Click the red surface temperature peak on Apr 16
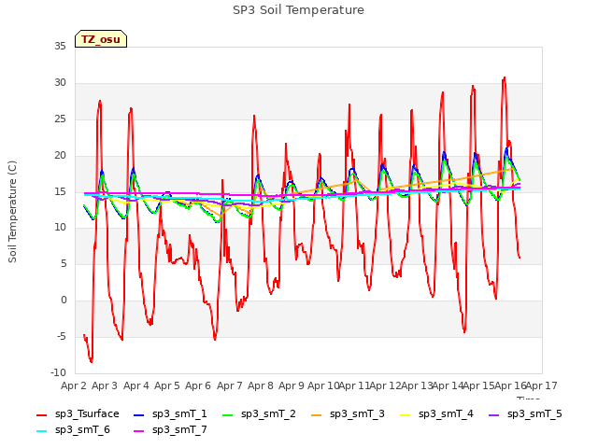 [x=505, y=77]
